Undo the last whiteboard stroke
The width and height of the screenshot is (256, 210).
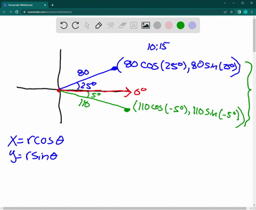click(63, 26)
